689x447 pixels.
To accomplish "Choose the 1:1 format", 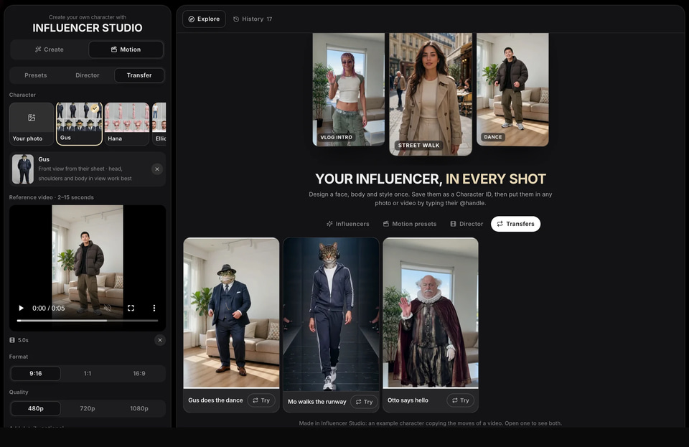I will (x=88, y=373).
